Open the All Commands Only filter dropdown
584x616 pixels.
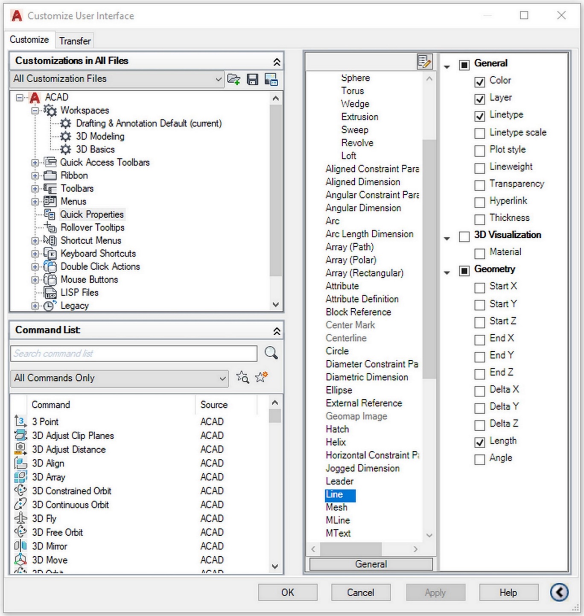click(x=120, y=378)
